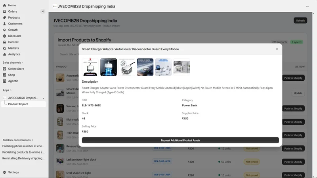Screen dimensions: 317x178
Task: Click Oval shape led light thumbnail
Action: point(60,174)
